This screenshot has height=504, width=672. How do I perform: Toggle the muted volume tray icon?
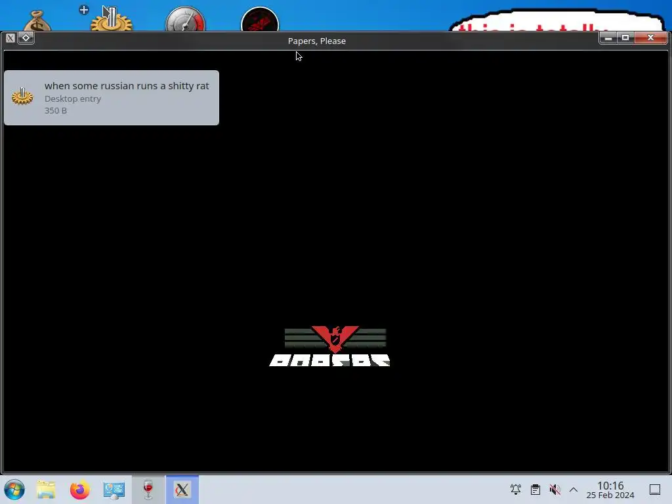coord(555,490)
